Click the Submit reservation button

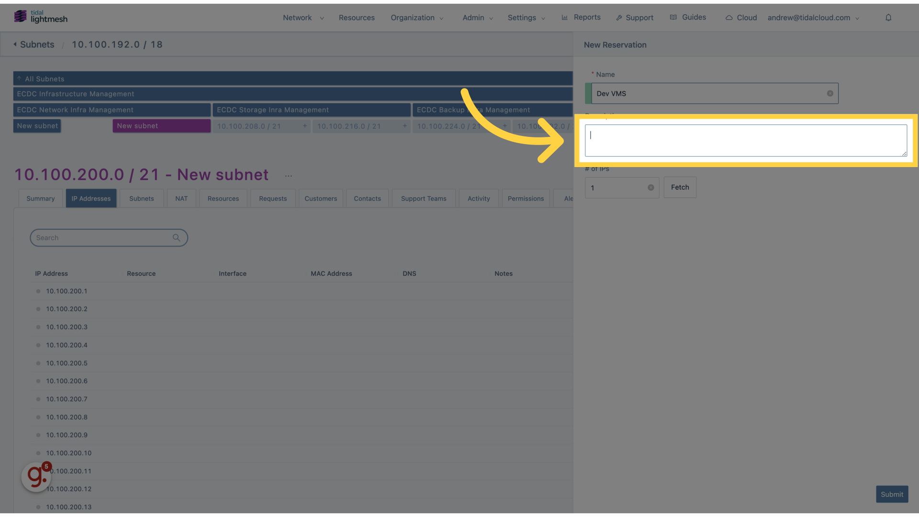[892, 494]
